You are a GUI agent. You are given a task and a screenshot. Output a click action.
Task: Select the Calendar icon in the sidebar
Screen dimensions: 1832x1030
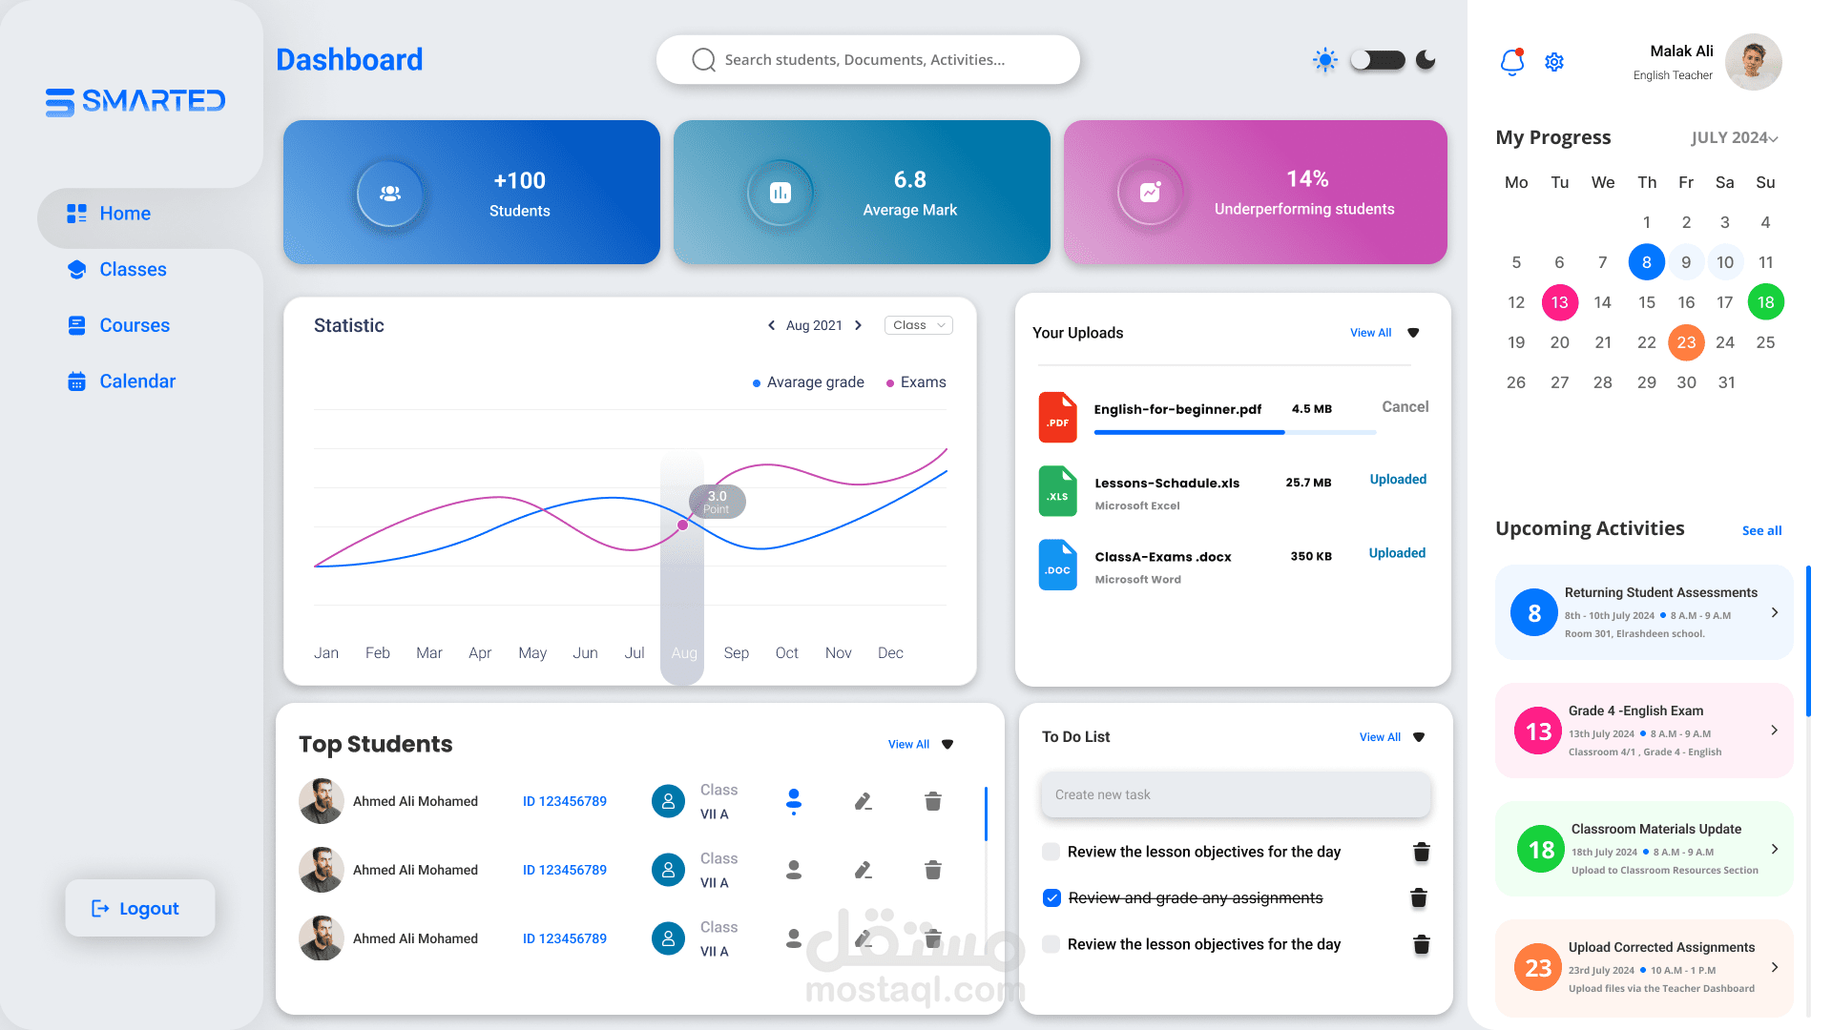[x=76, y=381]
